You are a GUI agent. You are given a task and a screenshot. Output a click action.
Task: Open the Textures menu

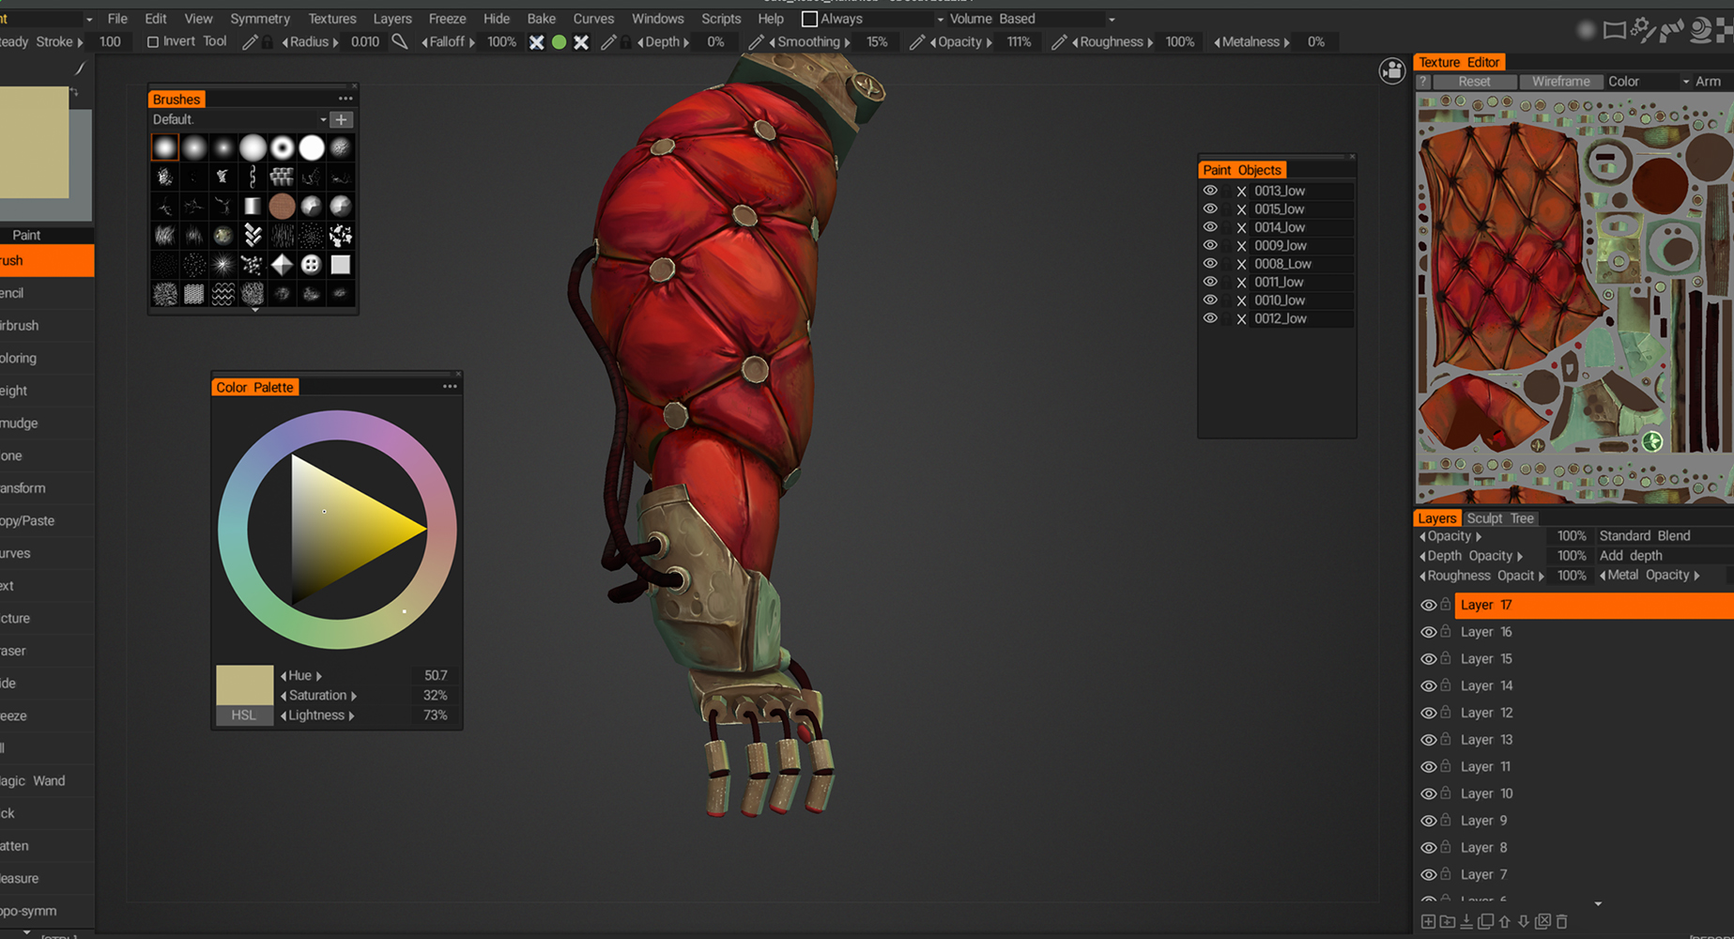331,19
